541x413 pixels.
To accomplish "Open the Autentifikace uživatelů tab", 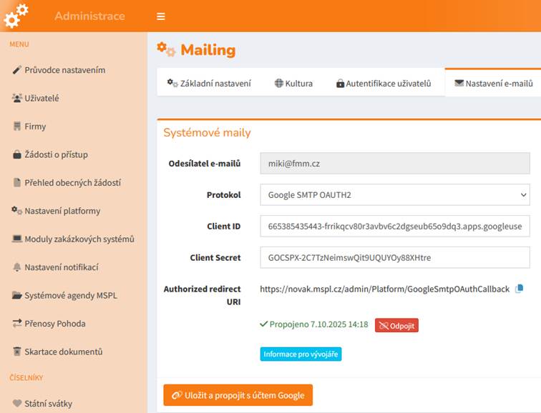I will tap(384, 84).
